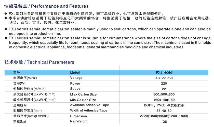Click the "Net Weight" row label
The width and height of the screenshot is (214, 127).
[79, 121]
